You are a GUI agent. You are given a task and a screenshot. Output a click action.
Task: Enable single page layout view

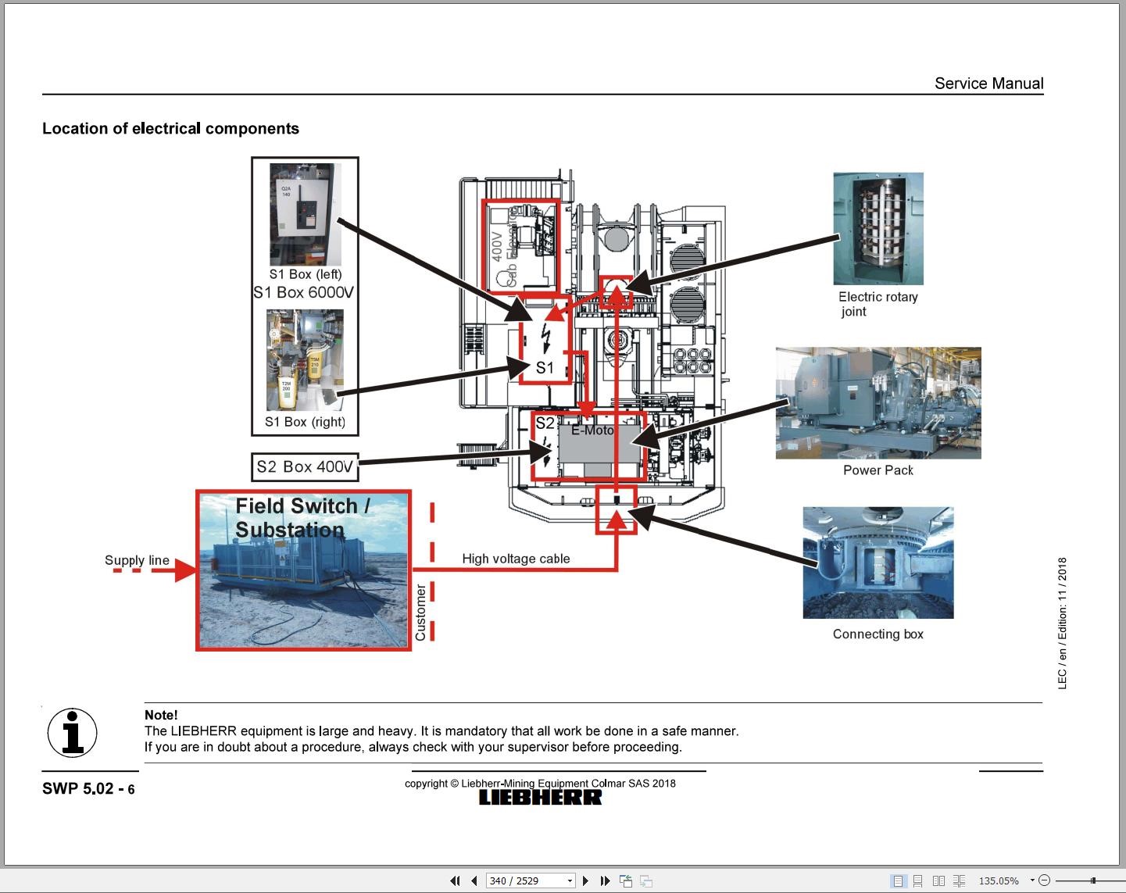[x=899, y=880]
